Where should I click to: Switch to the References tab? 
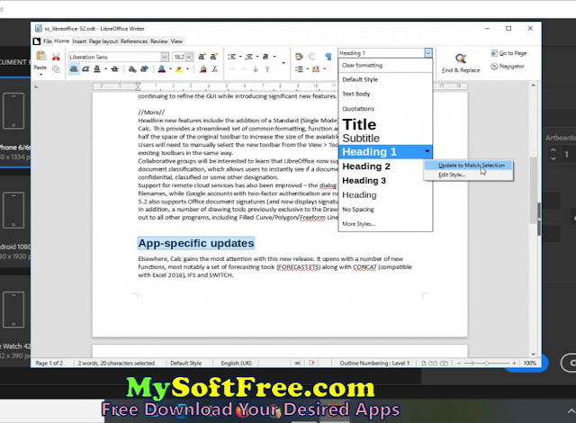(134, 41)
